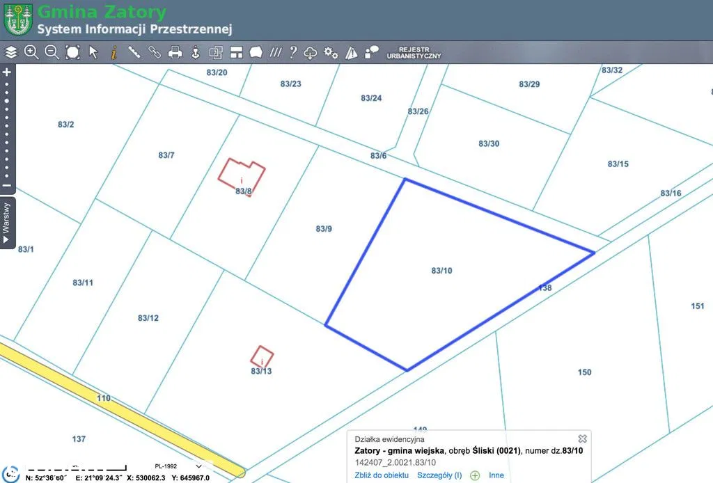
Task: Open the Rejestr Urbanistyczny menu
Action: coord(414,53)
